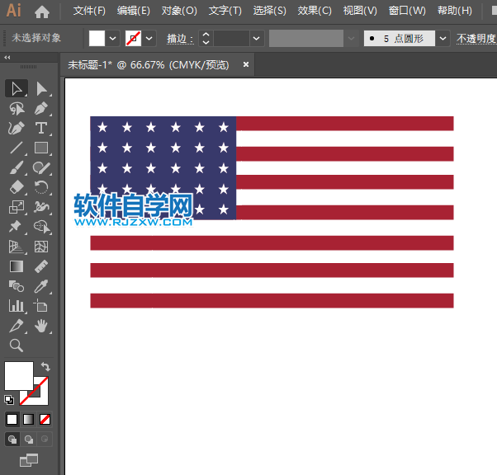497x475 pixels.
Task: Open the 对象(O) menu
Action: pos(179,11)
